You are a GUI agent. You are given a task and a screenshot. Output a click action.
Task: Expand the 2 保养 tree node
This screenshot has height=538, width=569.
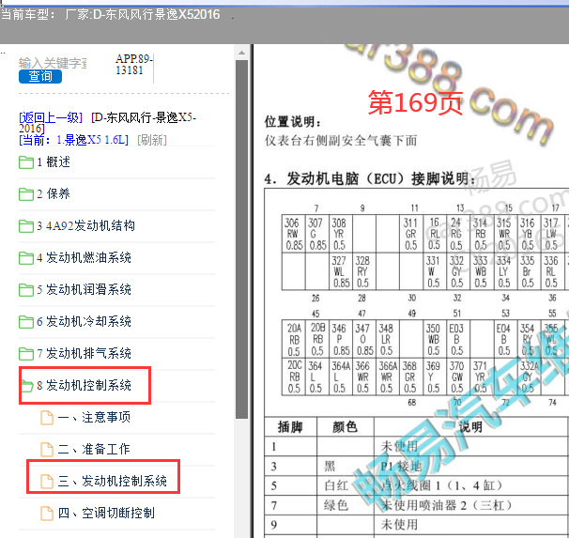(54, 194)
